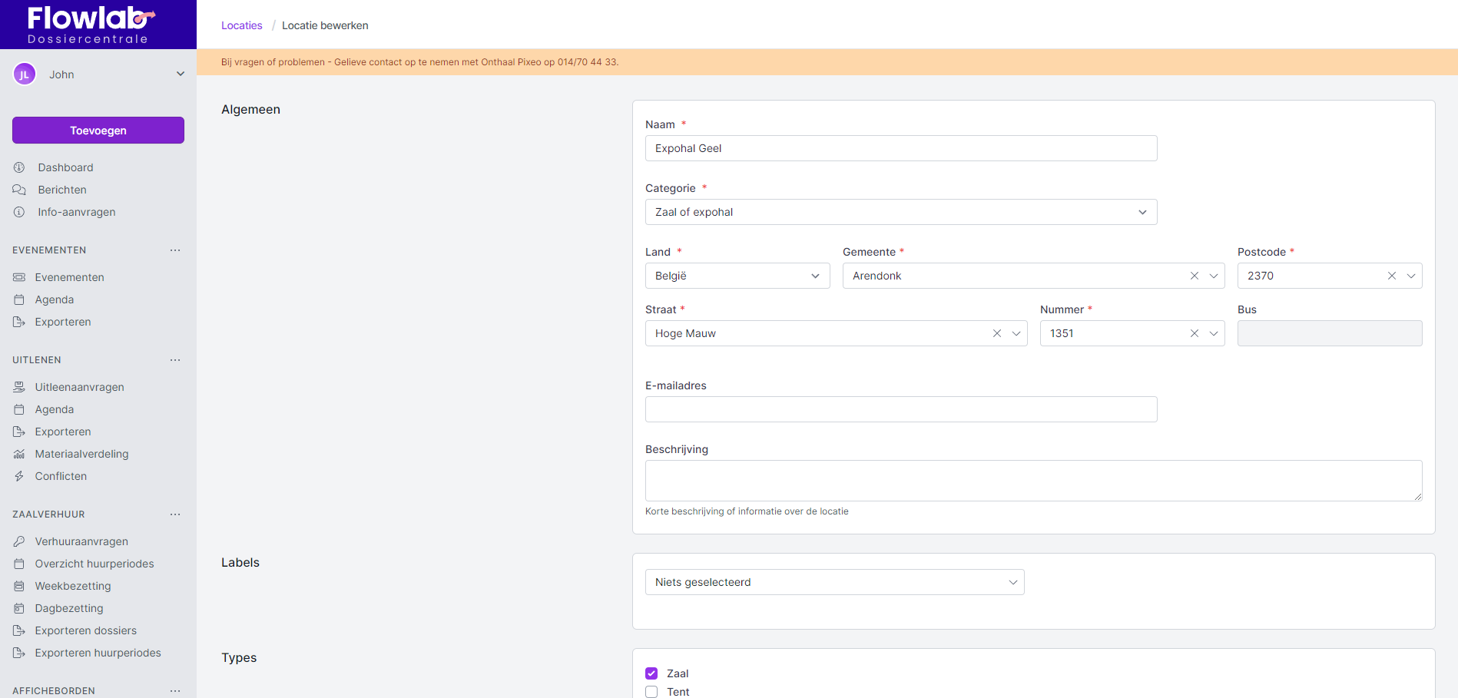Open Weekbezetting in the sidebar

[73, 586]
